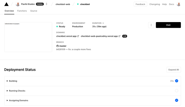Open user profile avatar menu

[179, 4]
